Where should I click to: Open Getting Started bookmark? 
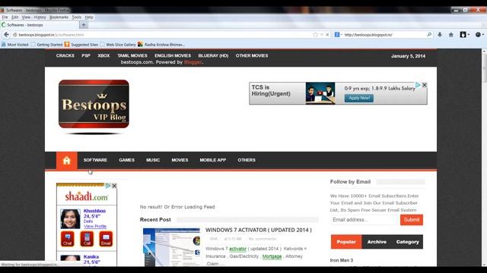point(46,45)
